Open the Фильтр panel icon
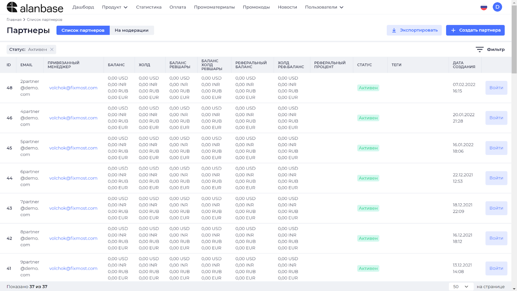This screenshot has height=291, width=517. click(x=480, y=49)
